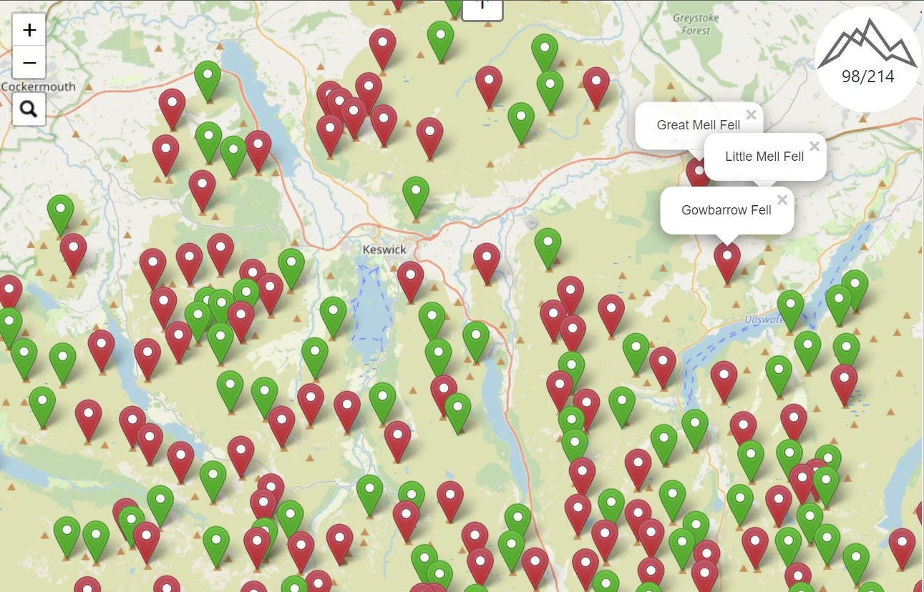Viewport: 924px width, 592px height.
Task: Click the mountain progress counter showing 98/214
Action: (x=867, y=59)
